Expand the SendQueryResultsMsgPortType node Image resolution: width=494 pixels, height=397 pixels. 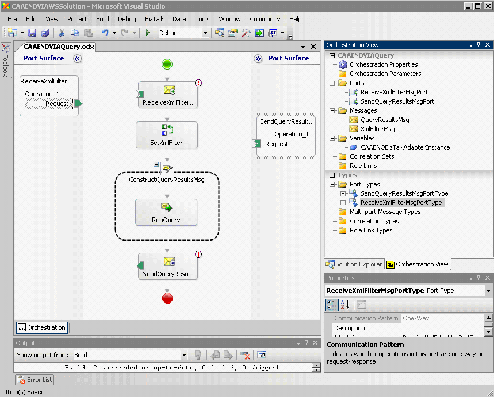343,193
